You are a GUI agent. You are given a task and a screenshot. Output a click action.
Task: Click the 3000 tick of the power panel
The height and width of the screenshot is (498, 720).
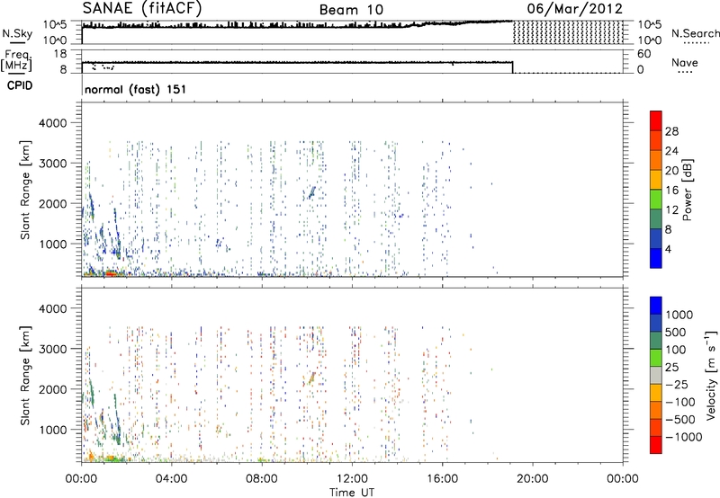(x=52, y=164)
